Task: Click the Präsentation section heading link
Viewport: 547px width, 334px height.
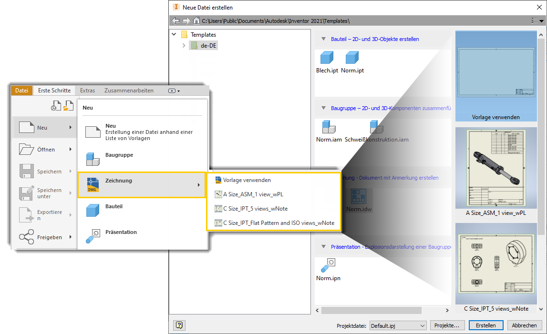Action: click(x=391, y=247)
